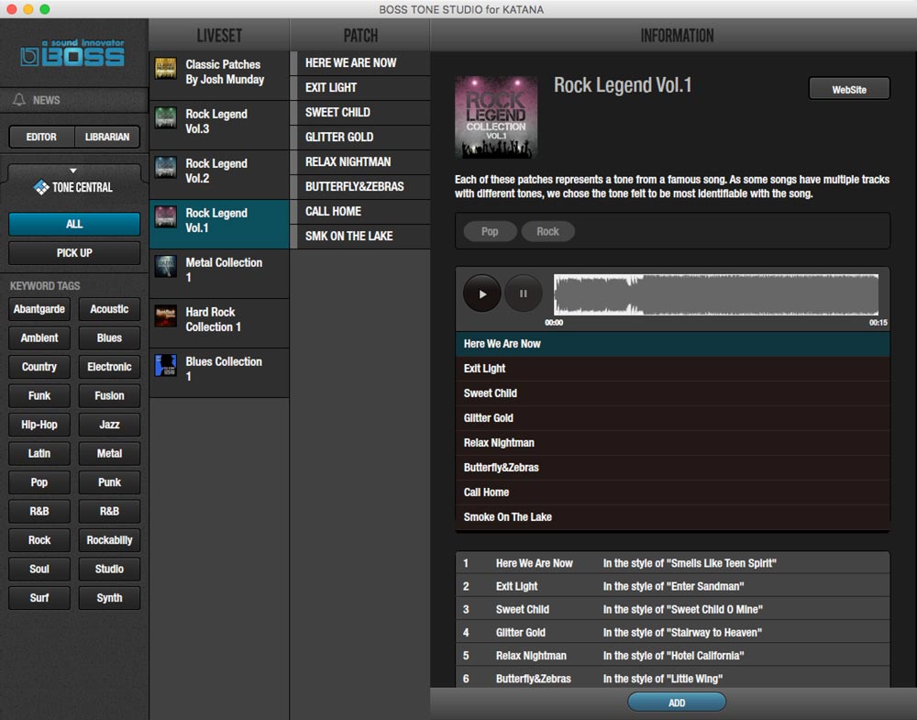Filter by Hip-Hop keyword tag
917x720 pixels.
coord(39,425)
